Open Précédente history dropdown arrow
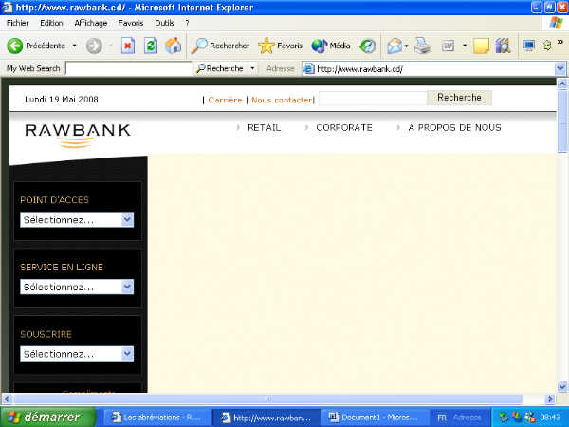 pos(74,46)
